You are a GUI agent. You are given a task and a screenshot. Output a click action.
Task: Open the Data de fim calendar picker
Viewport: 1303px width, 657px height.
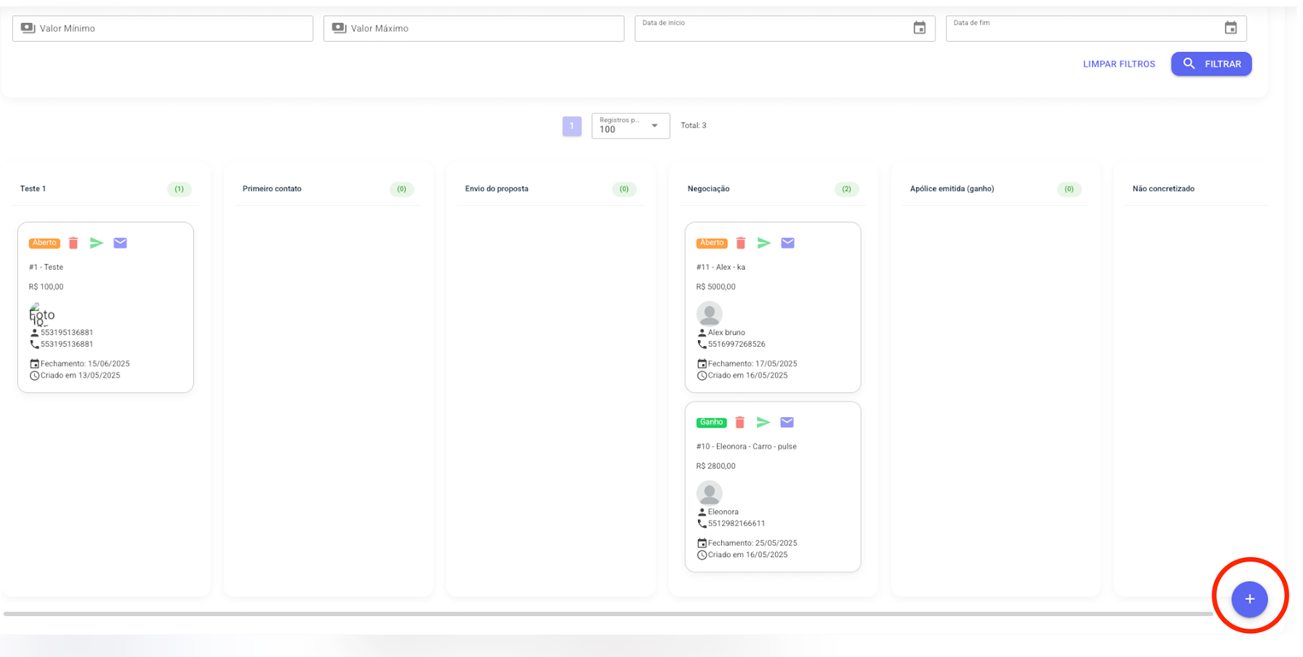(1230, 28)
